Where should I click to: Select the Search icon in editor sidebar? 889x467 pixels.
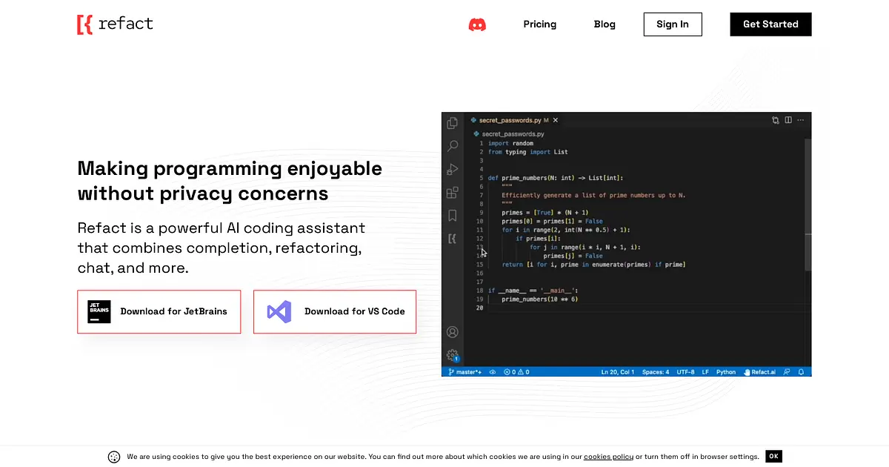(452, 146)
